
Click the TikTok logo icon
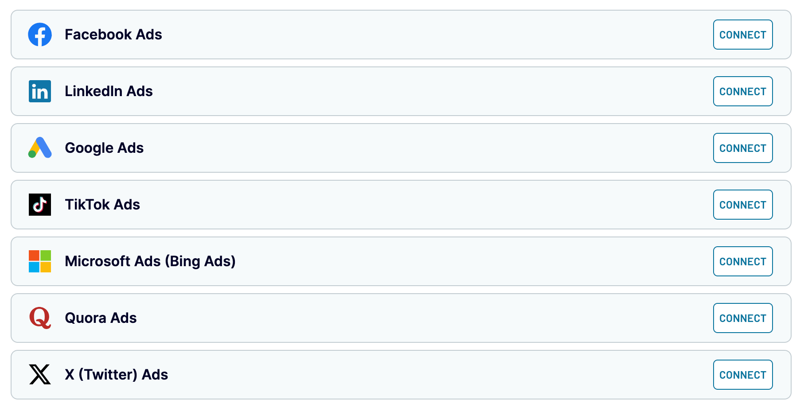pos(40,205)
